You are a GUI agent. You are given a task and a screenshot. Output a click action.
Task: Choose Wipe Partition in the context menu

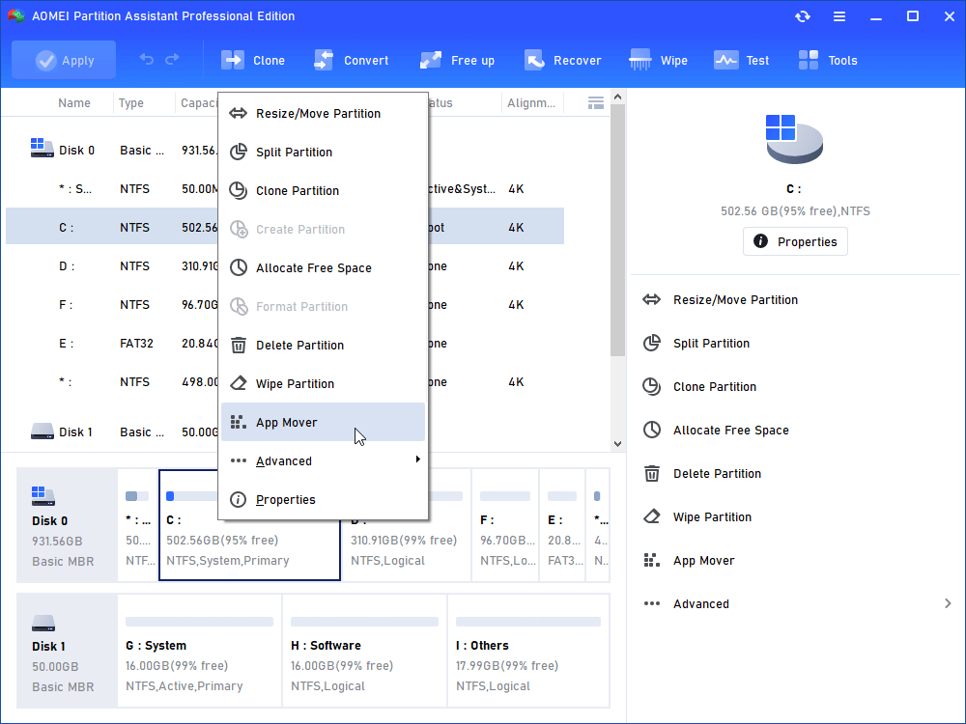[323, 383]
